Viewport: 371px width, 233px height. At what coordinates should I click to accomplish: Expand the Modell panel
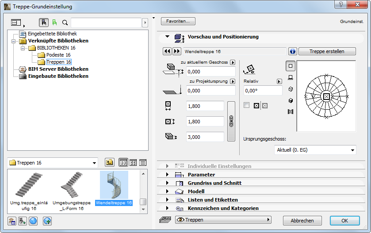(167, 191)
